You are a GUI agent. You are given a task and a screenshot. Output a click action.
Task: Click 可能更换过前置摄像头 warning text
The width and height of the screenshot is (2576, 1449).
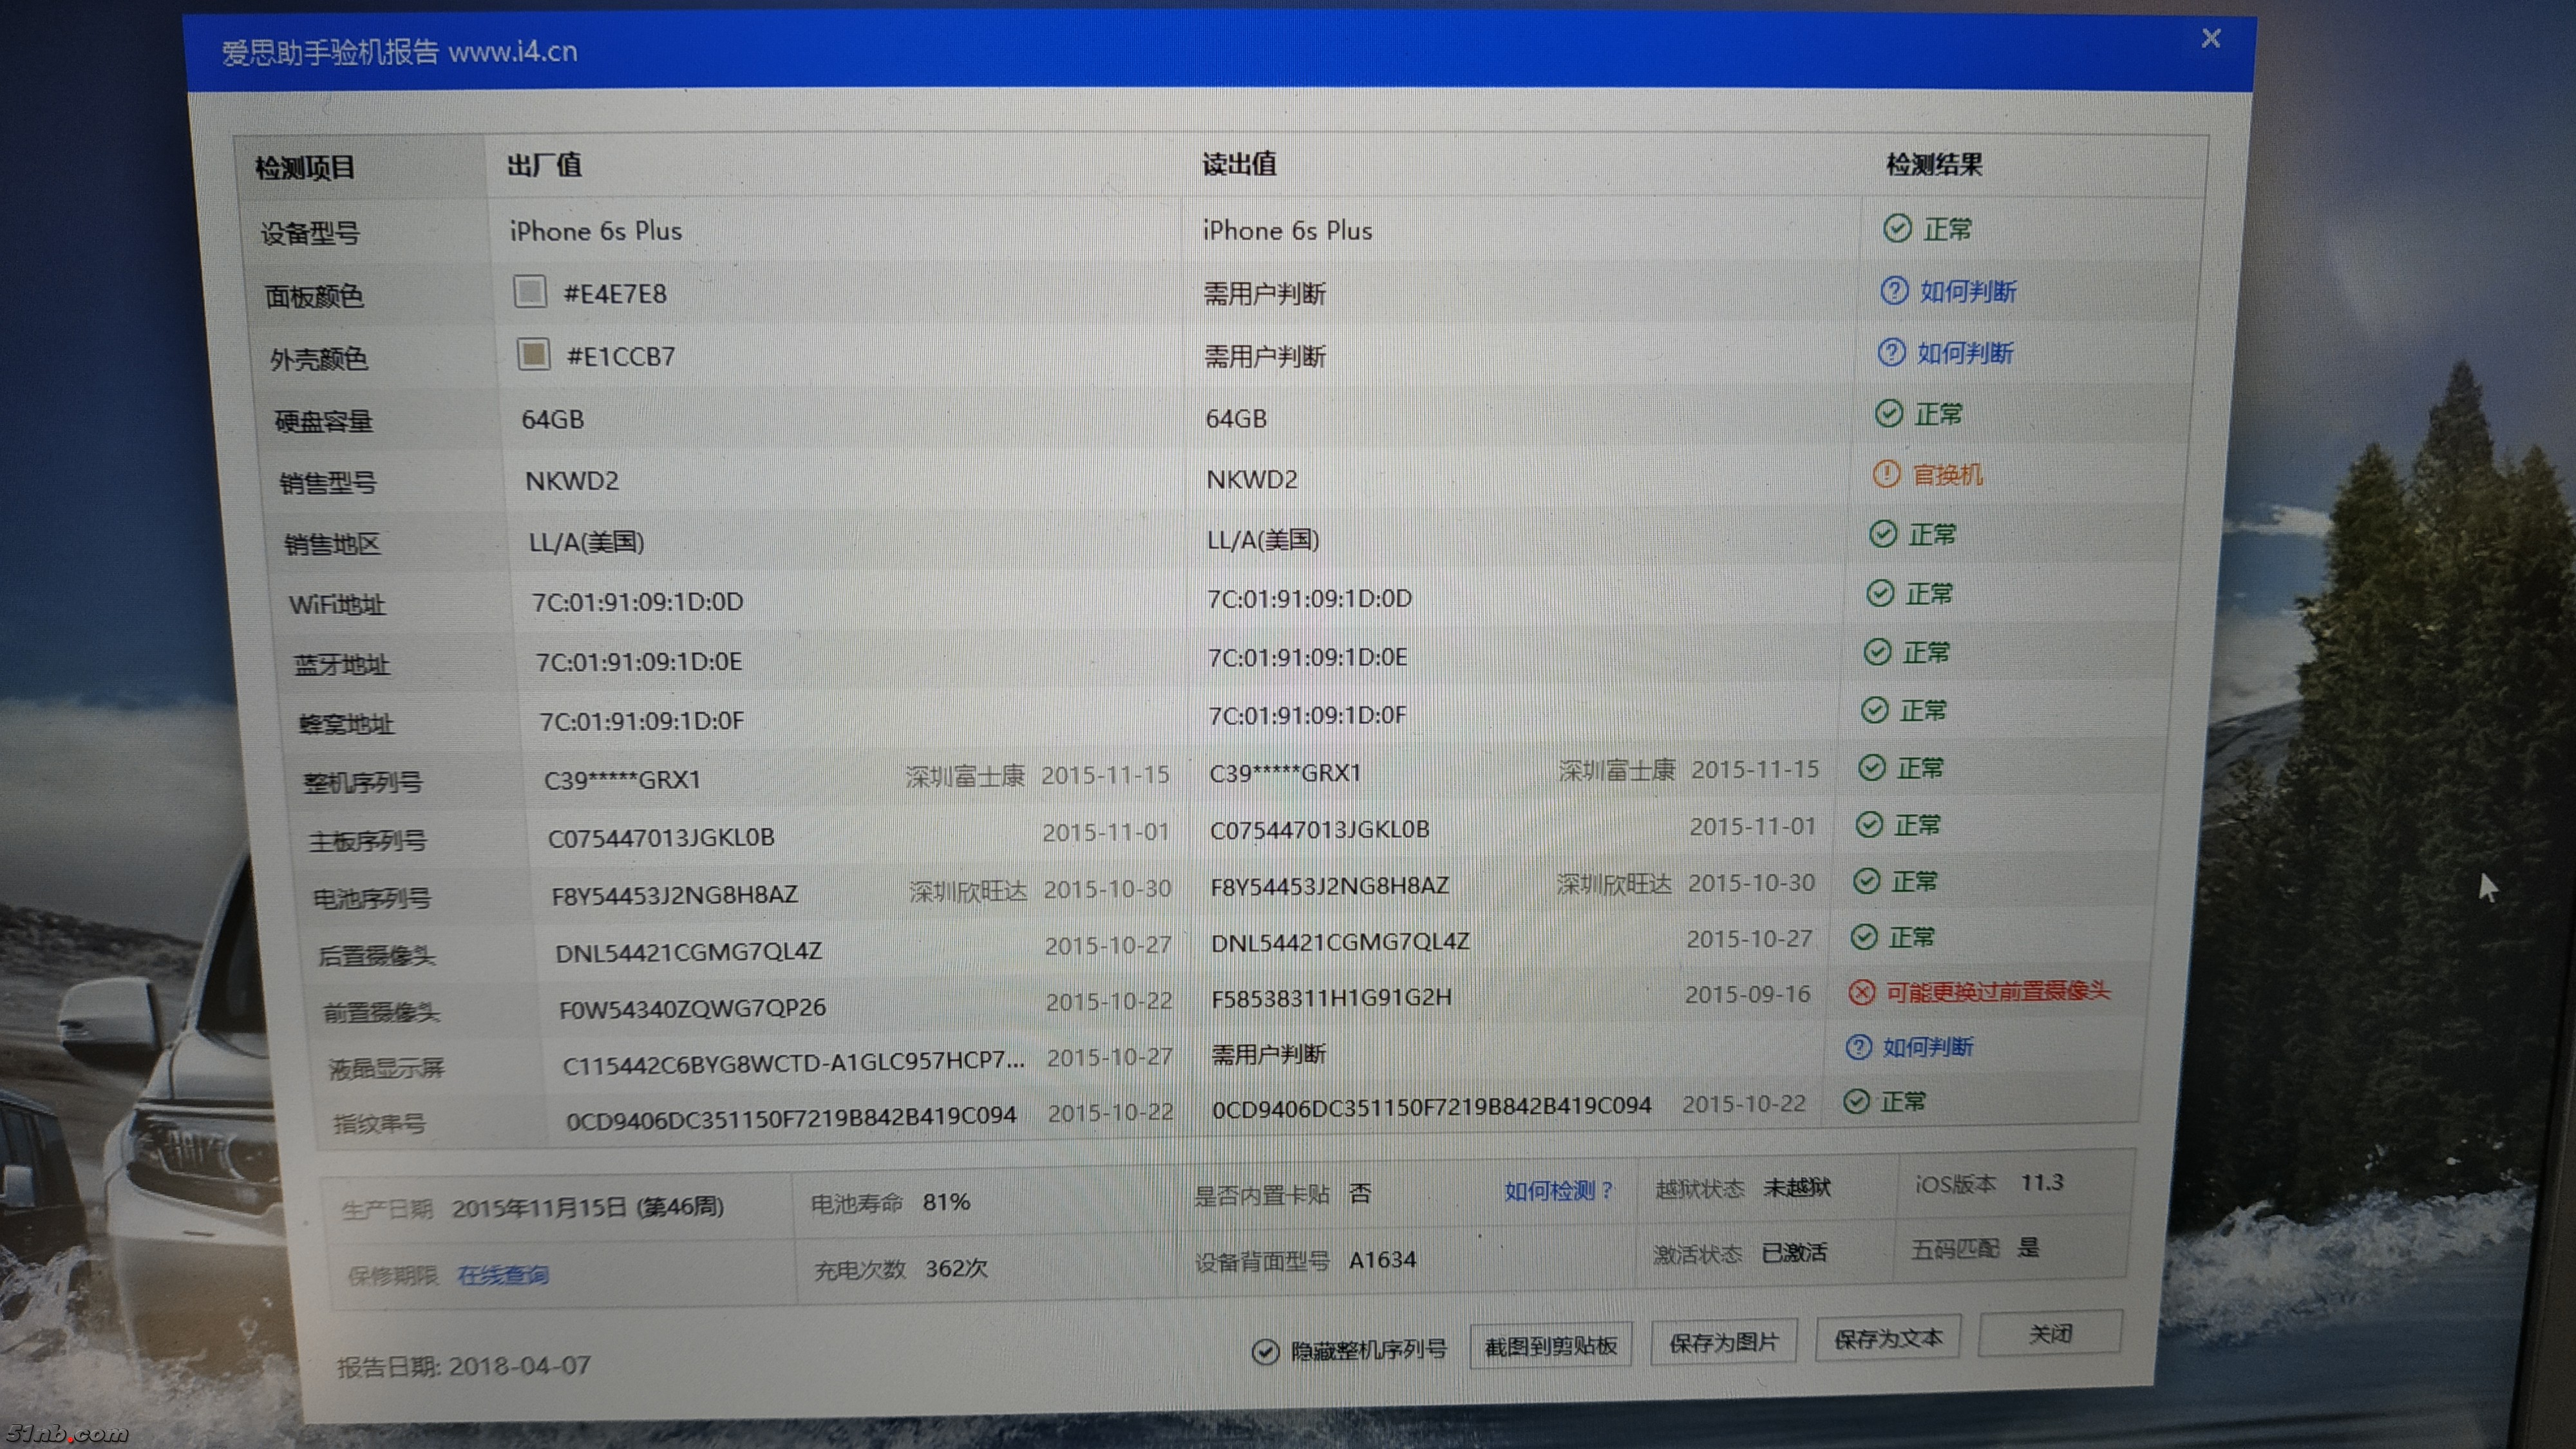(x=1998, y=991)
